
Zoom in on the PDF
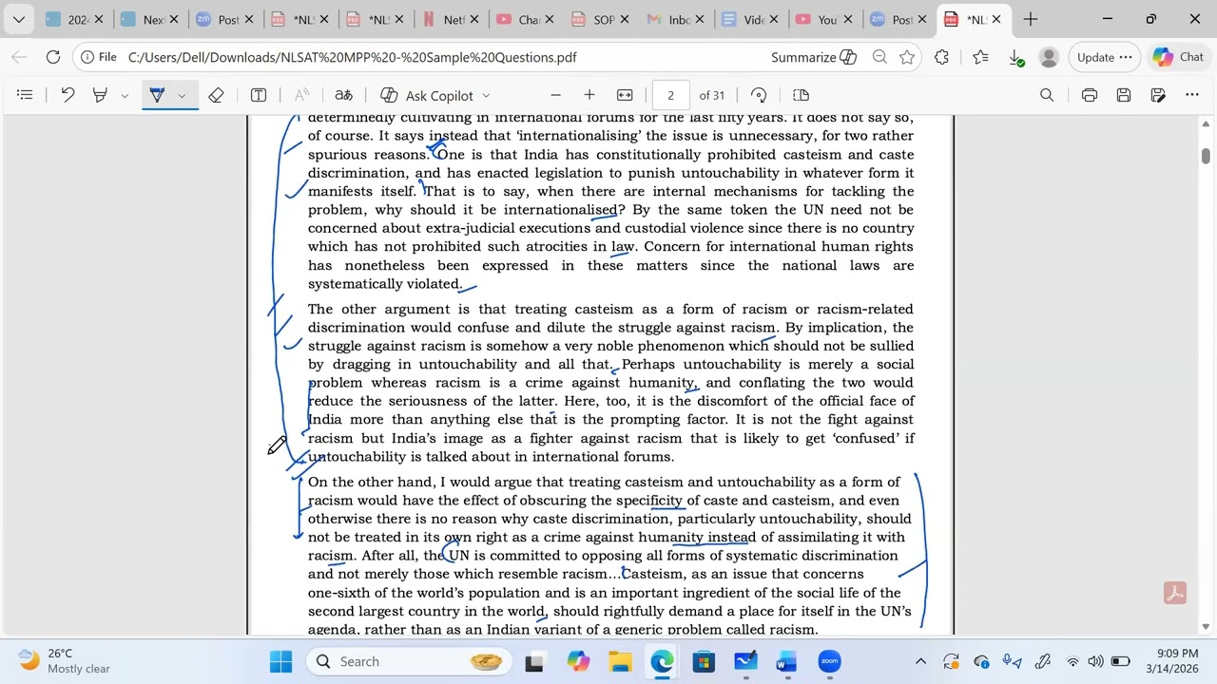[589, 95]
